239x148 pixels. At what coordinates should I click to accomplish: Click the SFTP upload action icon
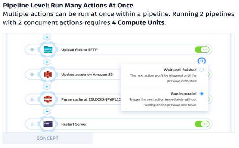click(x=48, y=50)
